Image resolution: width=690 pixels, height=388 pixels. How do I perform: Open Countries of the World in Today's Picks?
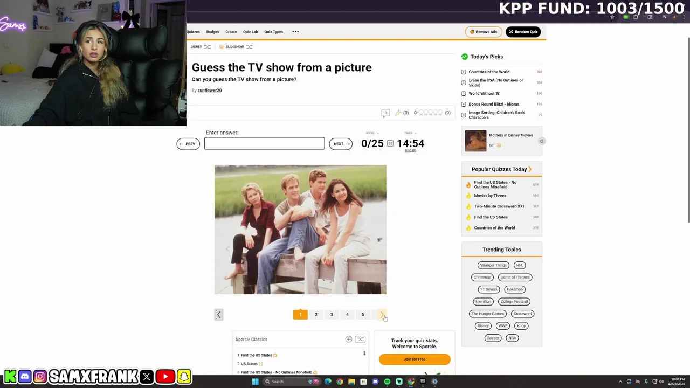coord(489,72)
